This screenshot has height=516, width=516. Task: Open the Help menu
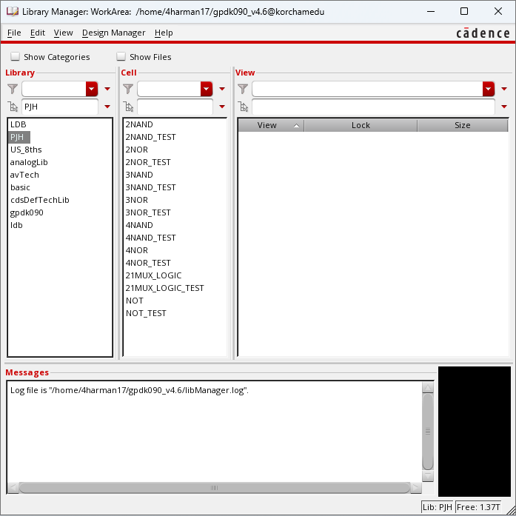pos(164,33)
